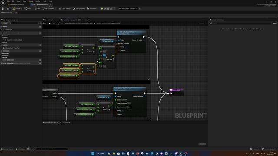Navigate back with the graph back arrow
The height and width of the screenshot is (156, 278).
click(x=50, y=23)
